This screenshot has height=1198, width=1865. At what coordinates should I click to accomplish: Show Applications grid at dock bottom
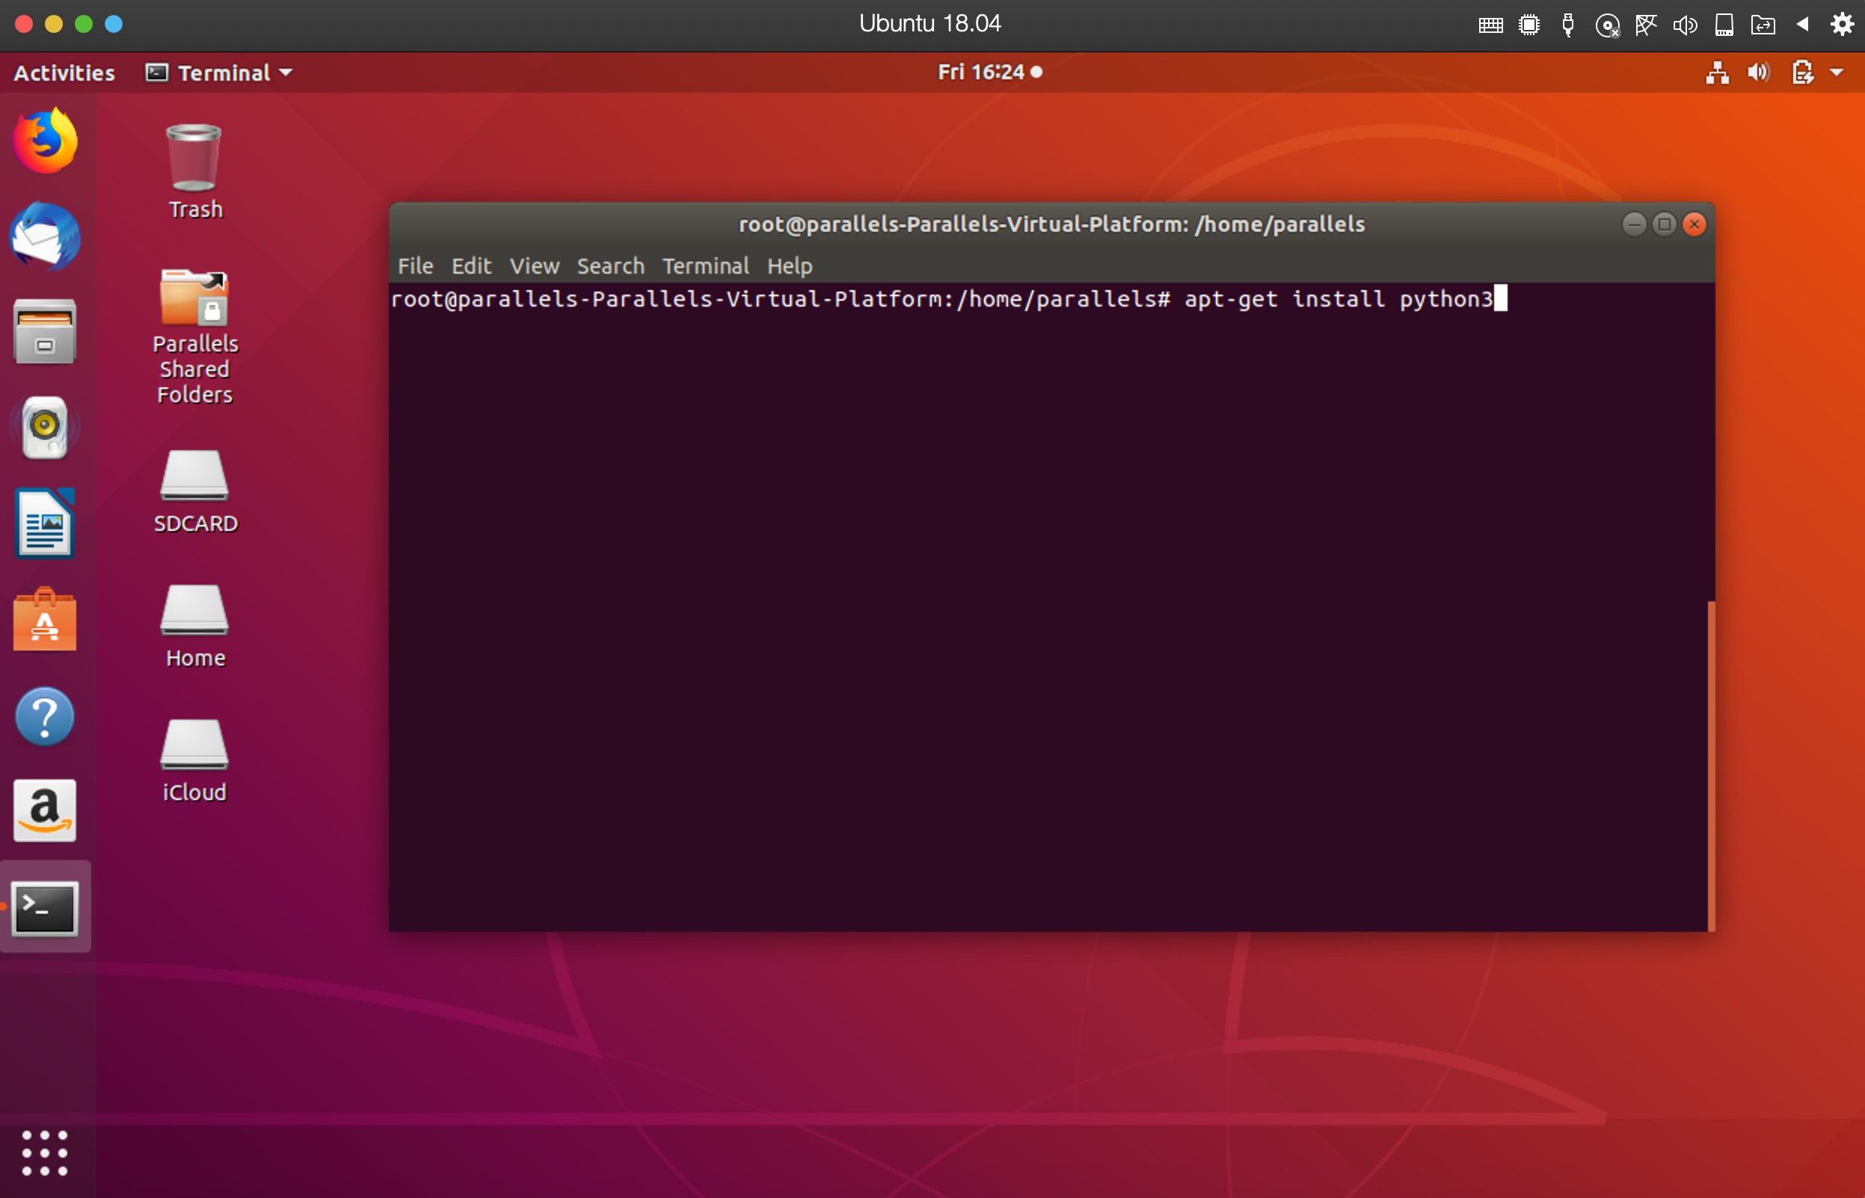coord(44,1153)
